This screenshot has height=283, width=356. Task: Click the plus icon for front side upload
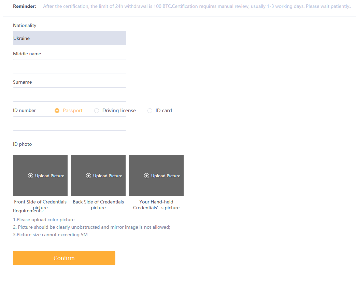click(x=30, y=176)
